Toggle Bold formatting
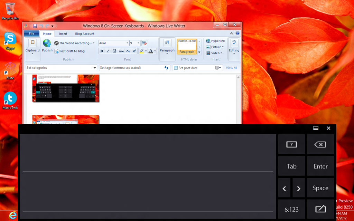This screenshot has height=221, width=354. [102, 51]
